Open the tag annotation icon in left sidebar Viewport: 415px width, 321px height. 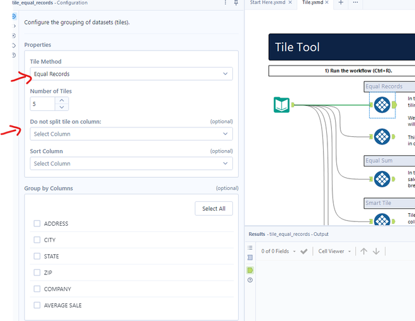click(14, 45)
